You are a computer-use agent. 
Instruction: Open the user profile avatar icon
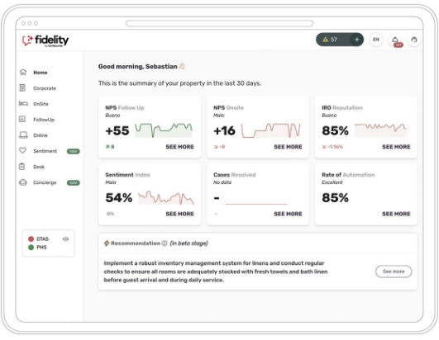[x=414, y=40]
